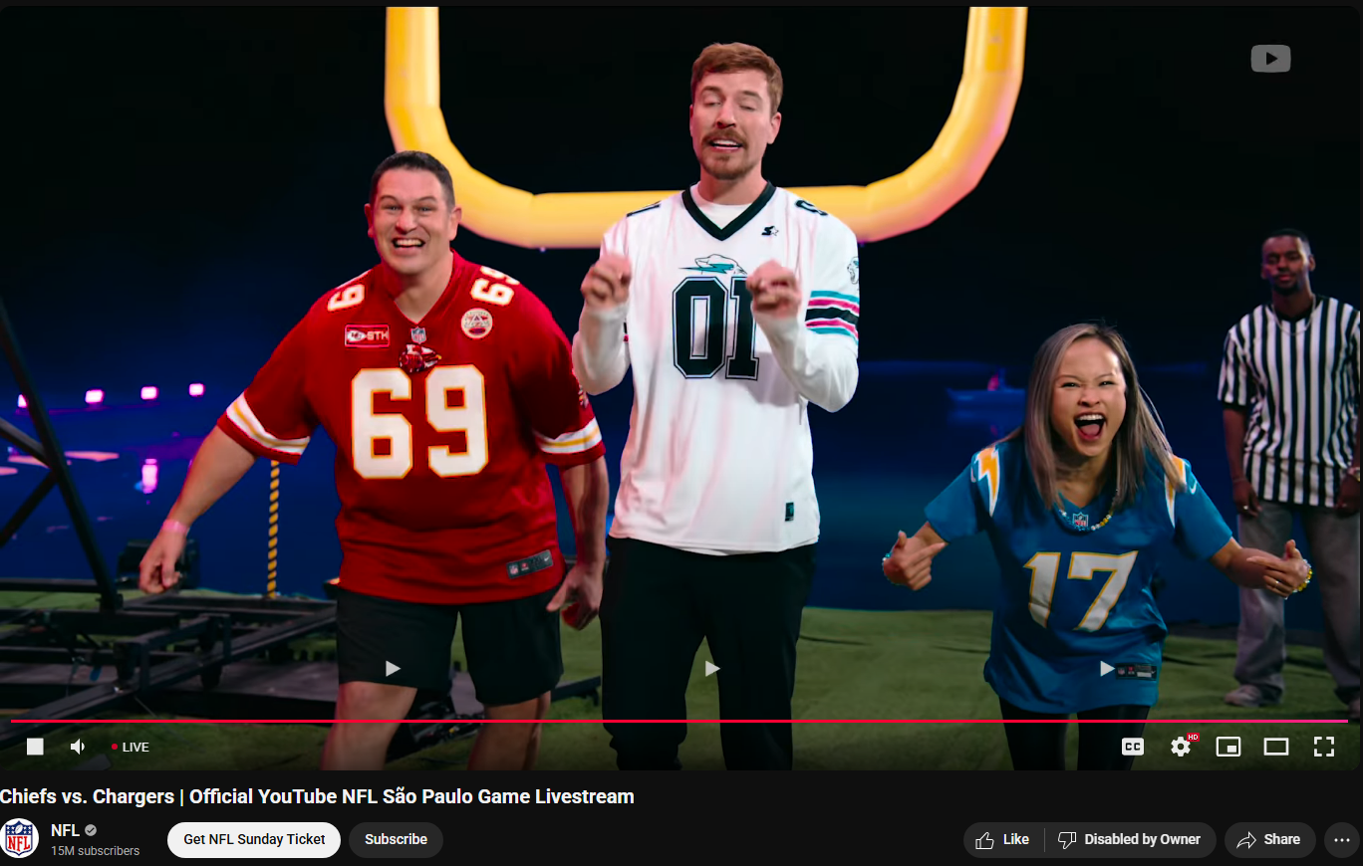The width and height of the screenshot is (1363, 866).
Task: Enter fullscreen mode
Action: (x=1324, y=747)
